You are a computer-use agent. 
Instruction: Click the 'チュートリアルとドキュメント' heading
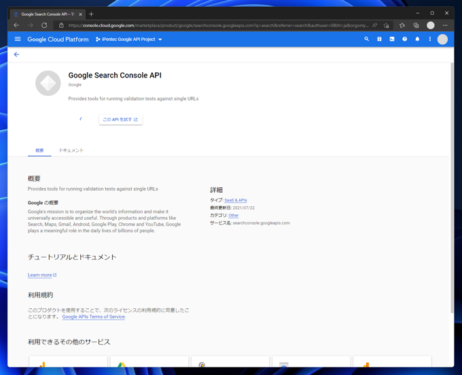click(72, 257)
